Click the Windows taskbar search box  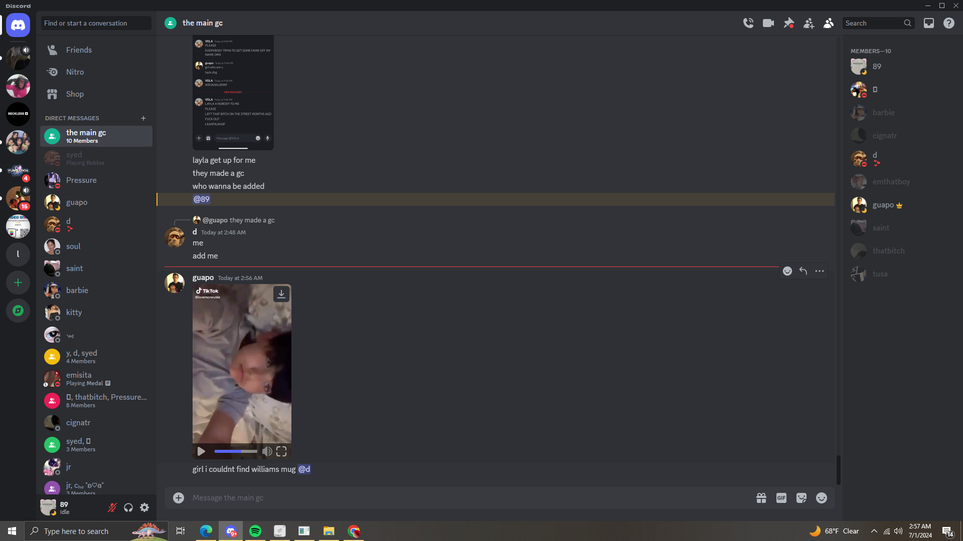point(96,531)
